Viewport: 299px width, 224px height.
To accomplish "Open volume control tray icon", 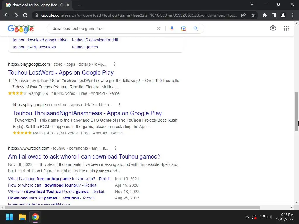I will (x=270, y=217).
